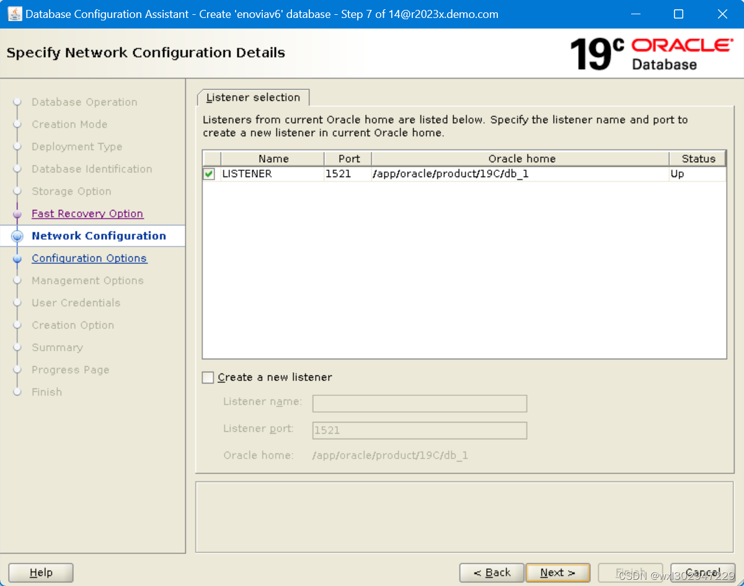This screenshot has width=744, height=586.
Task: Open the Configuration Options step link
Action: coord(89,258)
